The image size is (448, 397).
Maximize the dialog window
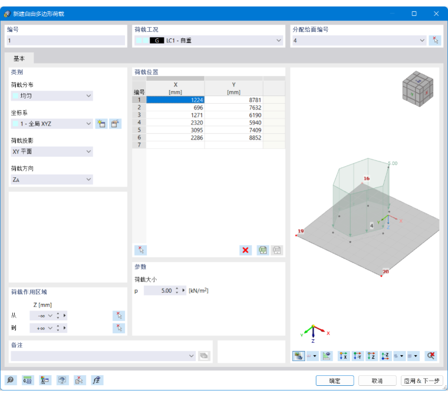click(414, 14)
